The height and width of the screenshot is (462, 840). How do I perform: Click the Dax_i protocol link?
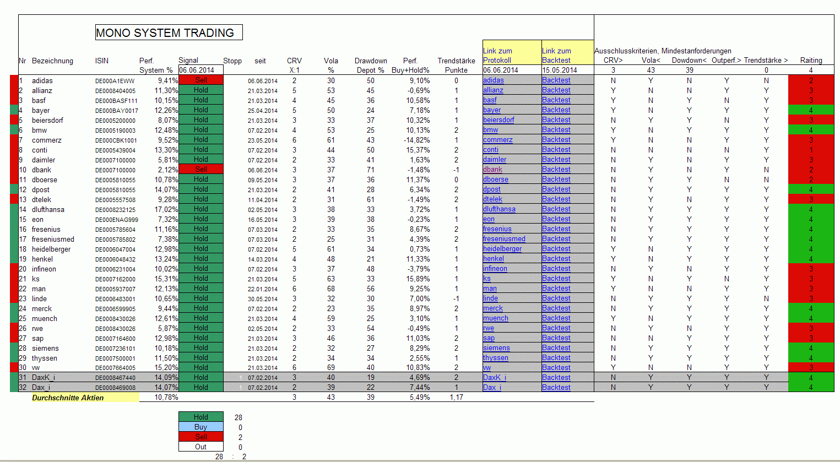click(492, 388)
